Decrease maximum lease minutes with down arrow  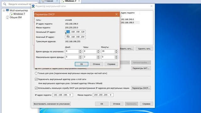point(116,58)
